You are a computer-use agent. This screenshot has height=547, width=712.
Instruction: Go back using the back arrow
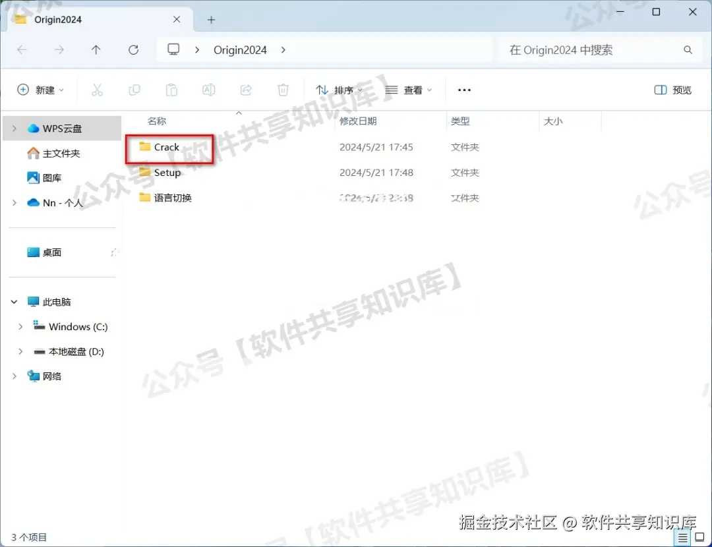click(x=22, y=49)
